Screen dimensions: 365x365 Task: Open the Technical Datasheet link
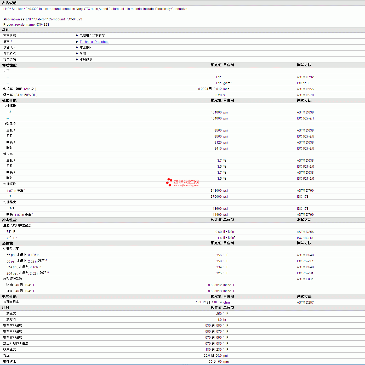(x=94, y=42)
